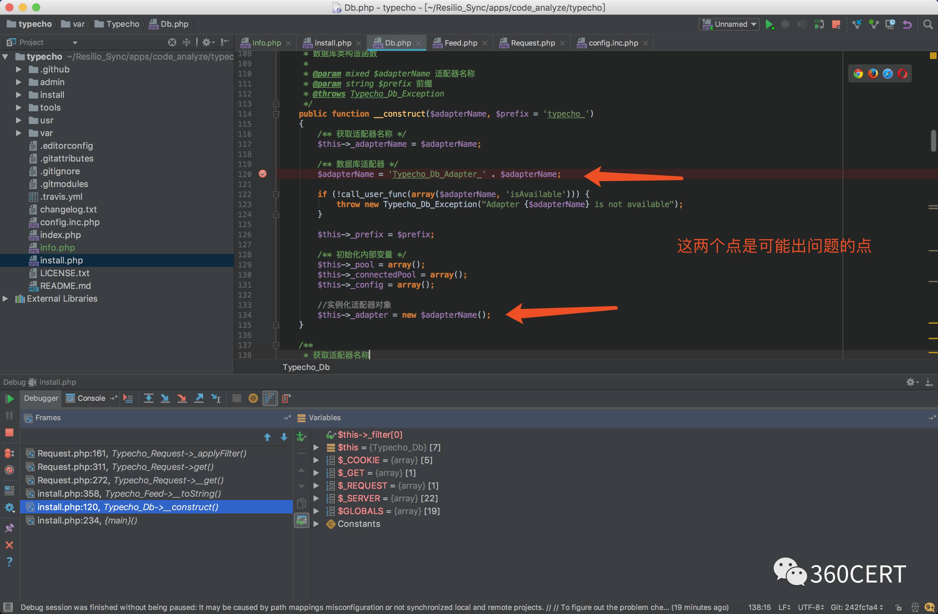The height and width of the screenshot is (614, 938).
Task: Click the Commit changes VCS icon
Action: coord(874,24)
